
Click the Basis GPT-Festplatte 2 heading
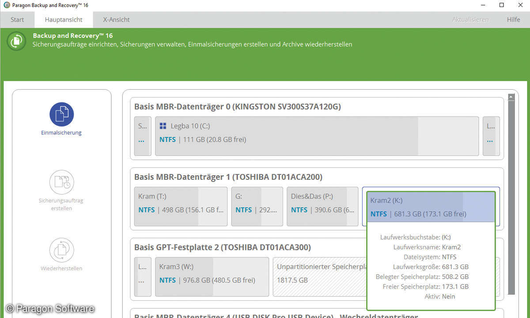coord(223,247)
